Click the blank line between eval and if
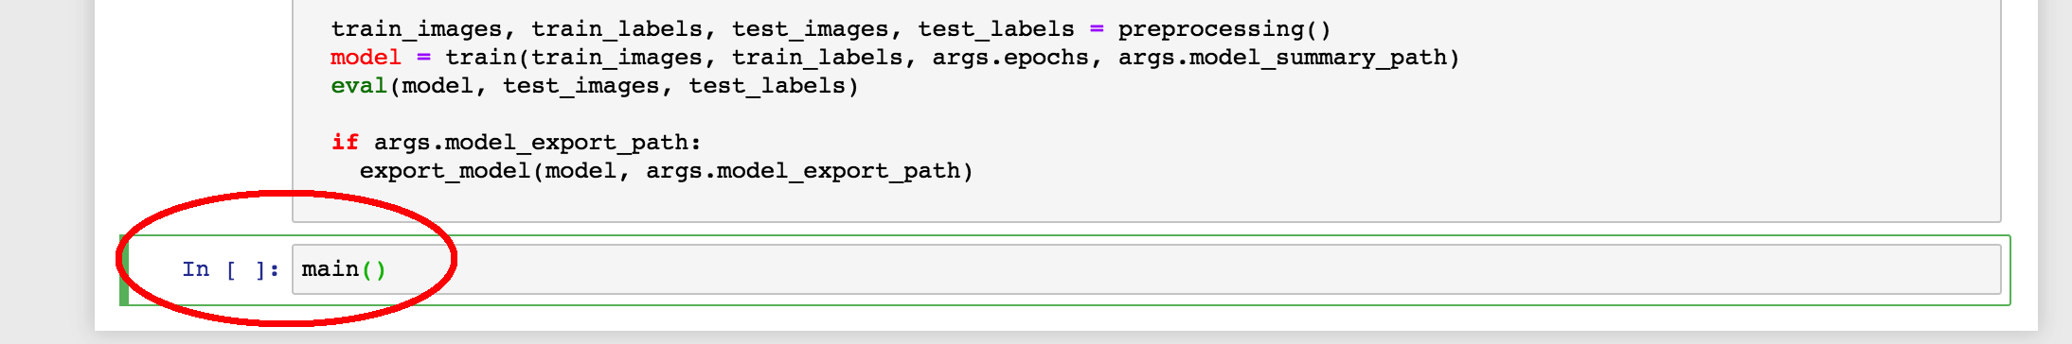Image resolution: width=2072 pixels, height=344 pixels. (x=1146, y=114)
